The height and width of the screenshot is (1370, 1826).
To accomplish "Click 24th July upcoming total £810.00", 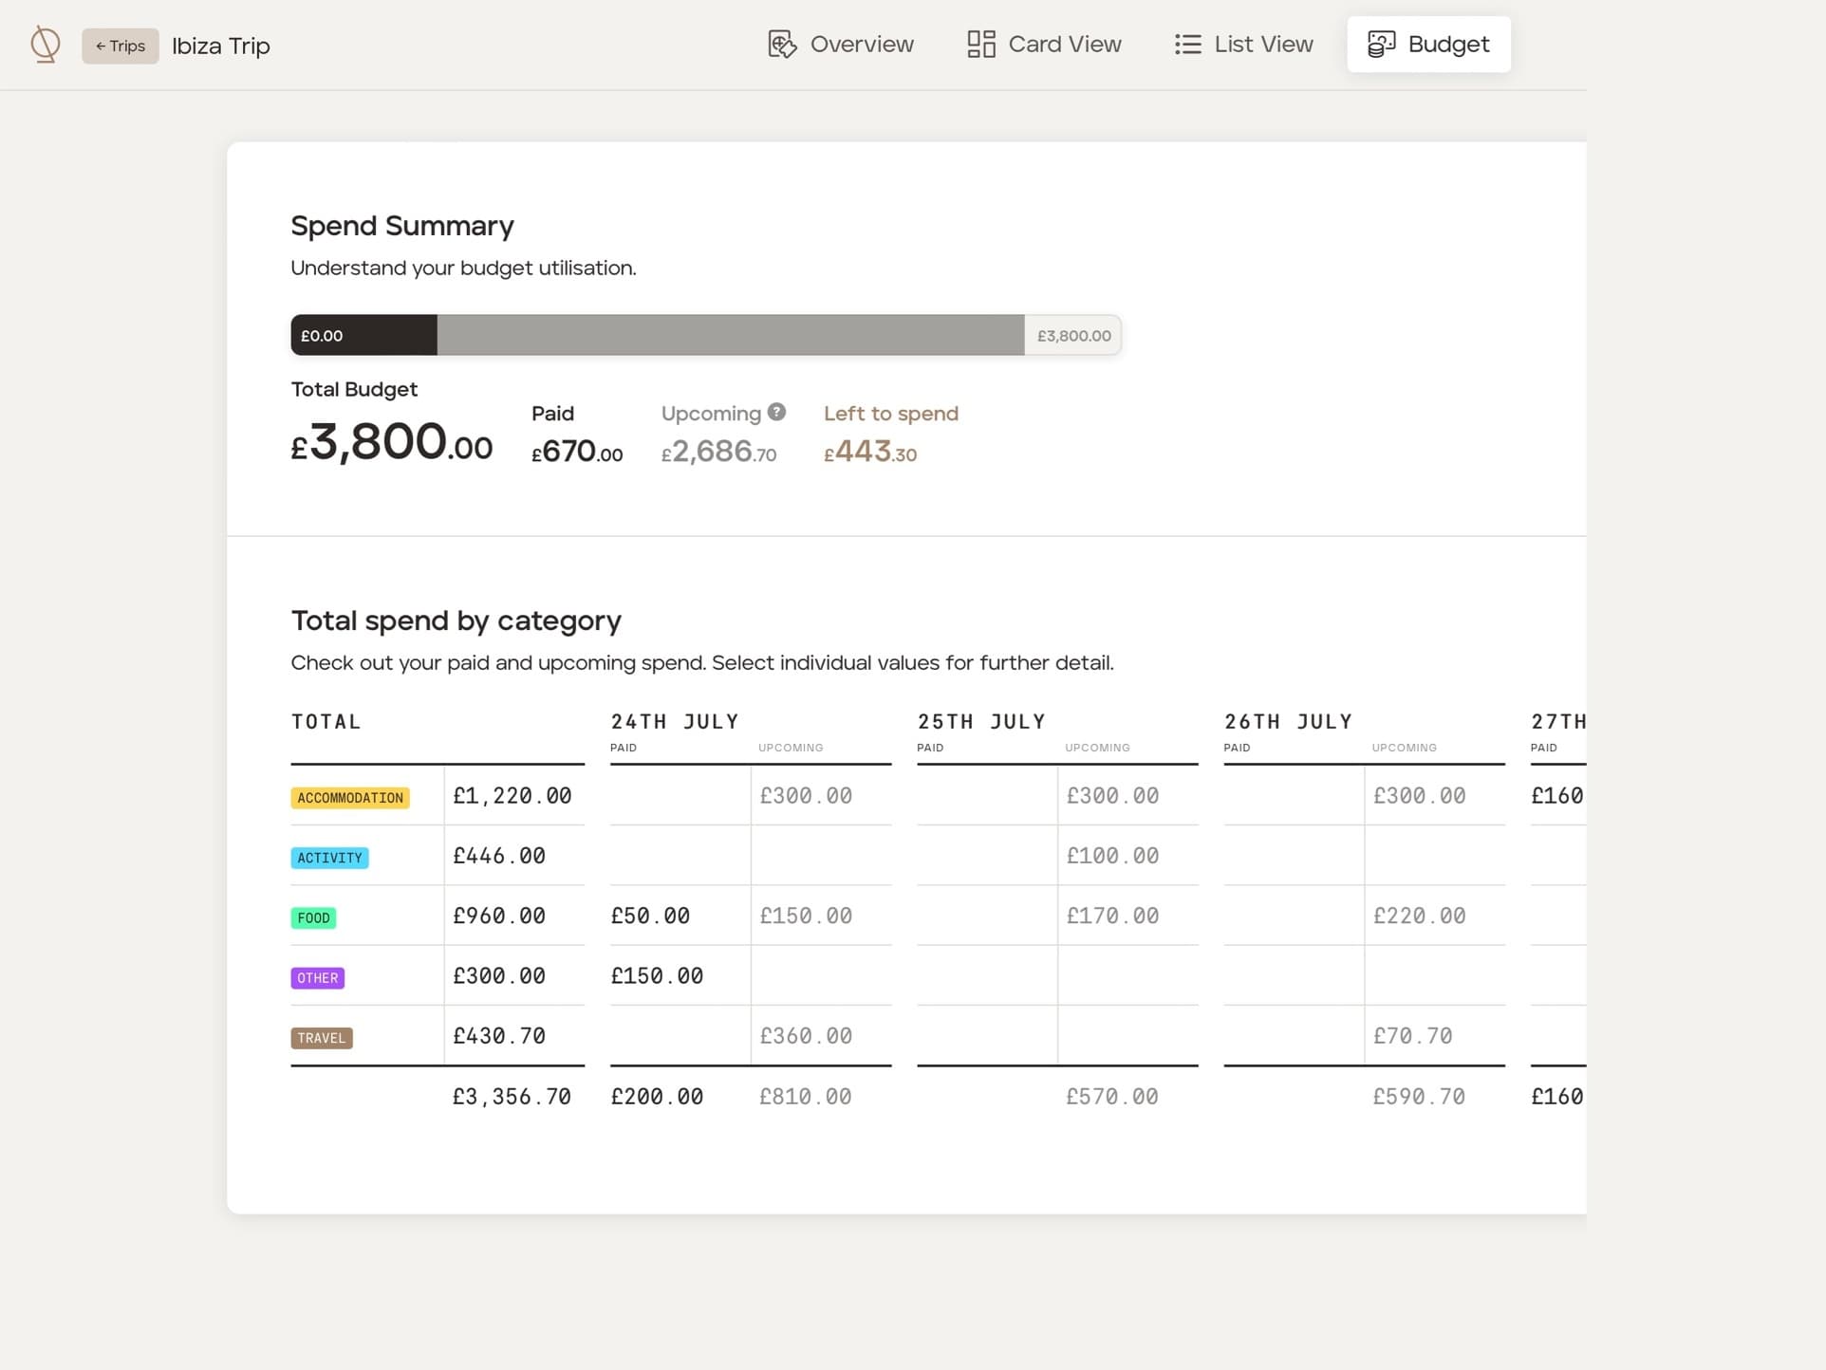I will coord(806,1097).
